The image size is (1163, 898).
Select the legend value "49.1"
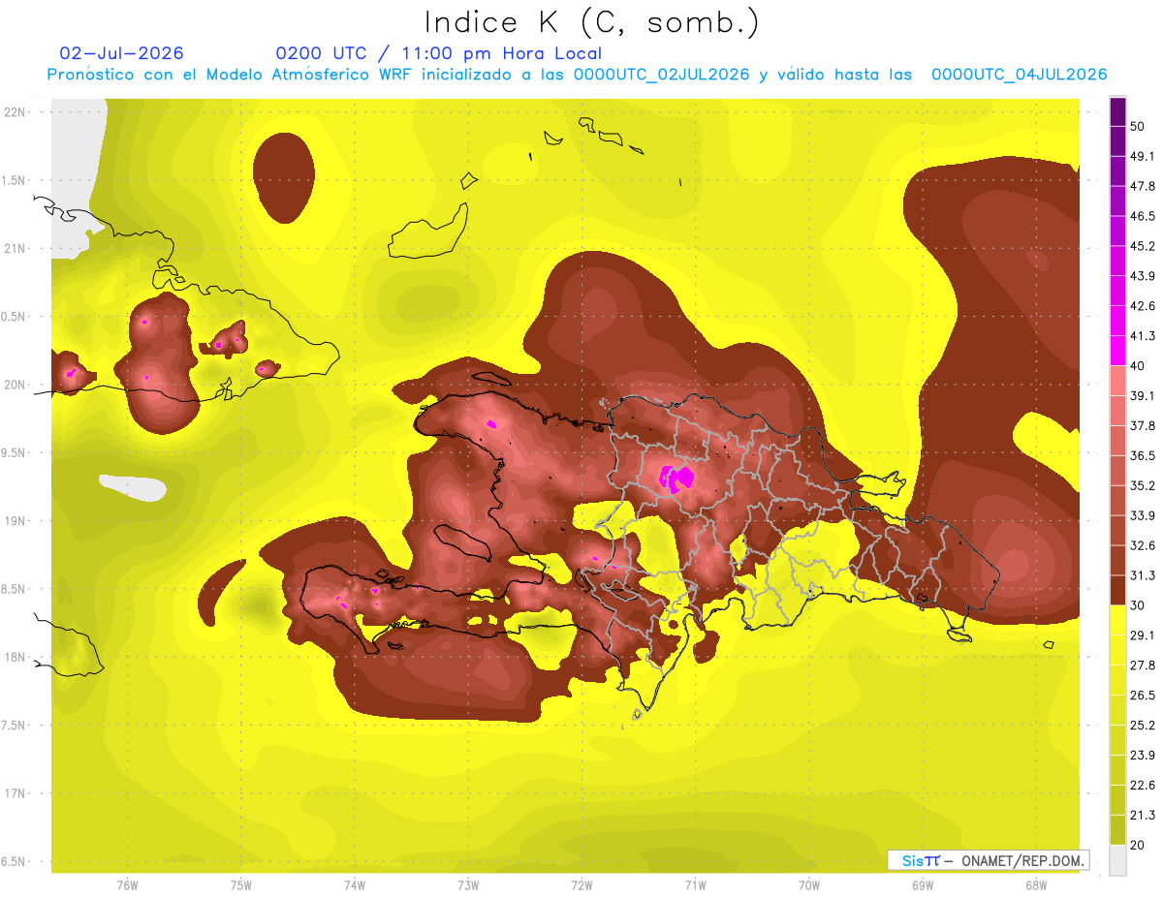1143,156
